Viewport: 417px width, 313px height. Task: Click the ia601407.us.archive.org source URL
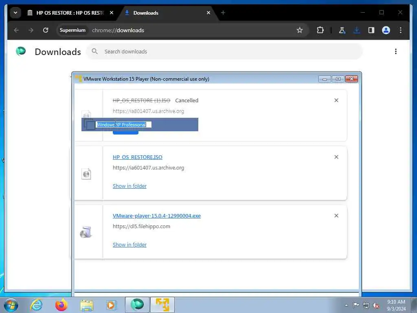click(x=148, y=168)
